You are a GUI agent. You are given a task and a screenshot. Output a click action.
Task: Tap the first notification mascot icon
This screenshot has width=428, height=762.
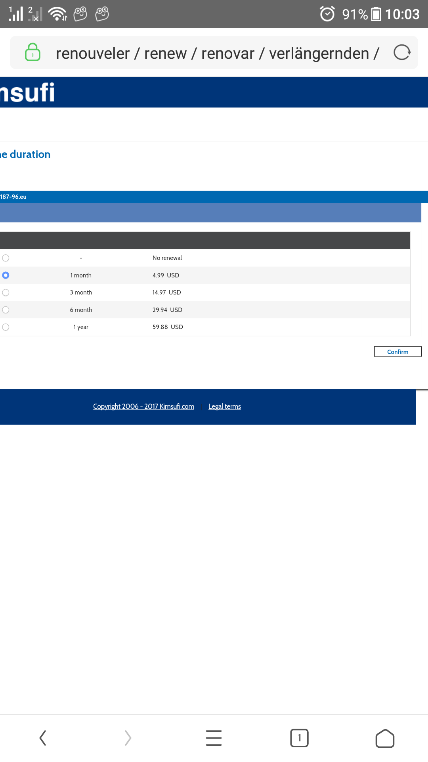[x=80, y=13]
